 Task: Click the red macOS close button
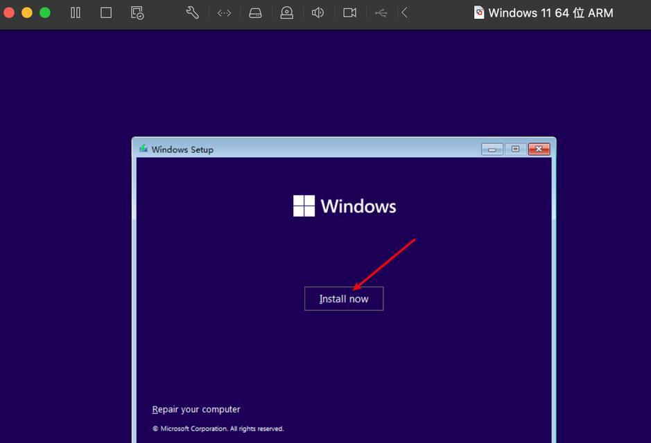tap(9, 13)
